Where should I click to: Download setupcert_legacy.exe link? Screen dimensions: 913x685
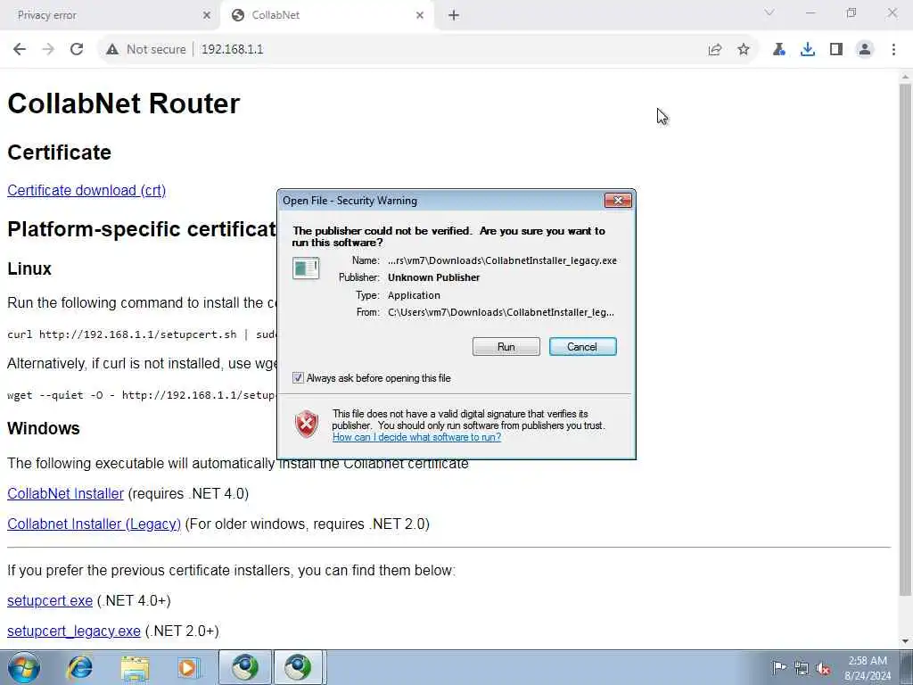[x=73, y=631]
